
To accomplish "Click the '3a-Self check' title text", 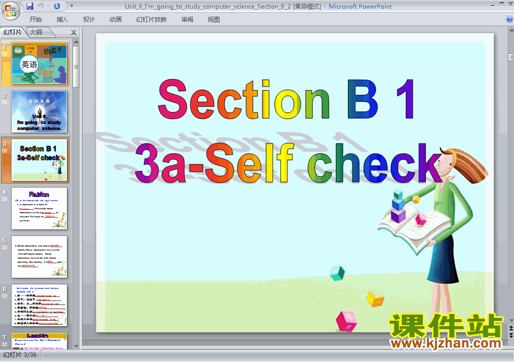I will [x=288, y=163].
